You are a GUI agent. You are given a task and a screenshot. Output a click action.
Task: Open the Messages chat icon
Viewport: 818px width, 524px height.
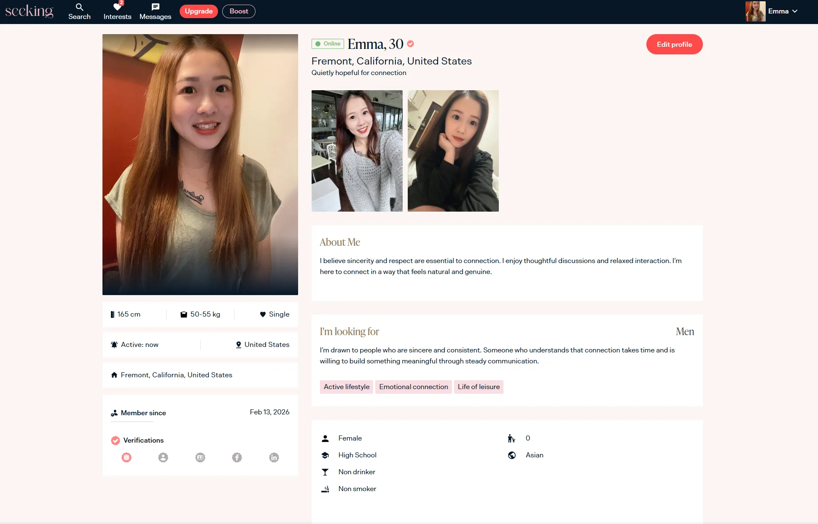pos(155,7)
